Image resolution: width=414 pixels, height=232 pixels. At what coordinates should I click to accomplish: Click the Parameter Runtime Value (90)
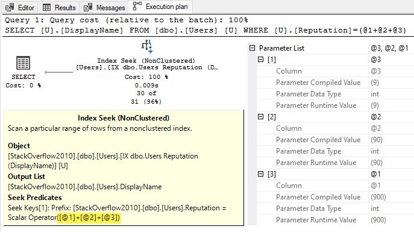point(377,163)
